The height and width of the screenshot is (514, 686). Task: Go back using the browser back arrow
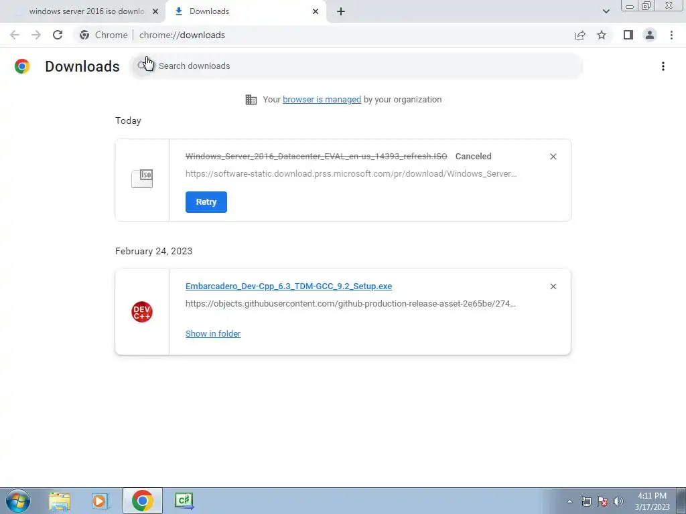15,35
